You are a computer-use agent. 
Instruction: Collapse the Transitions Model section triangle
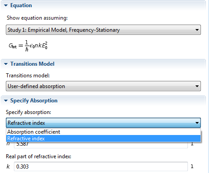[6, 64]
